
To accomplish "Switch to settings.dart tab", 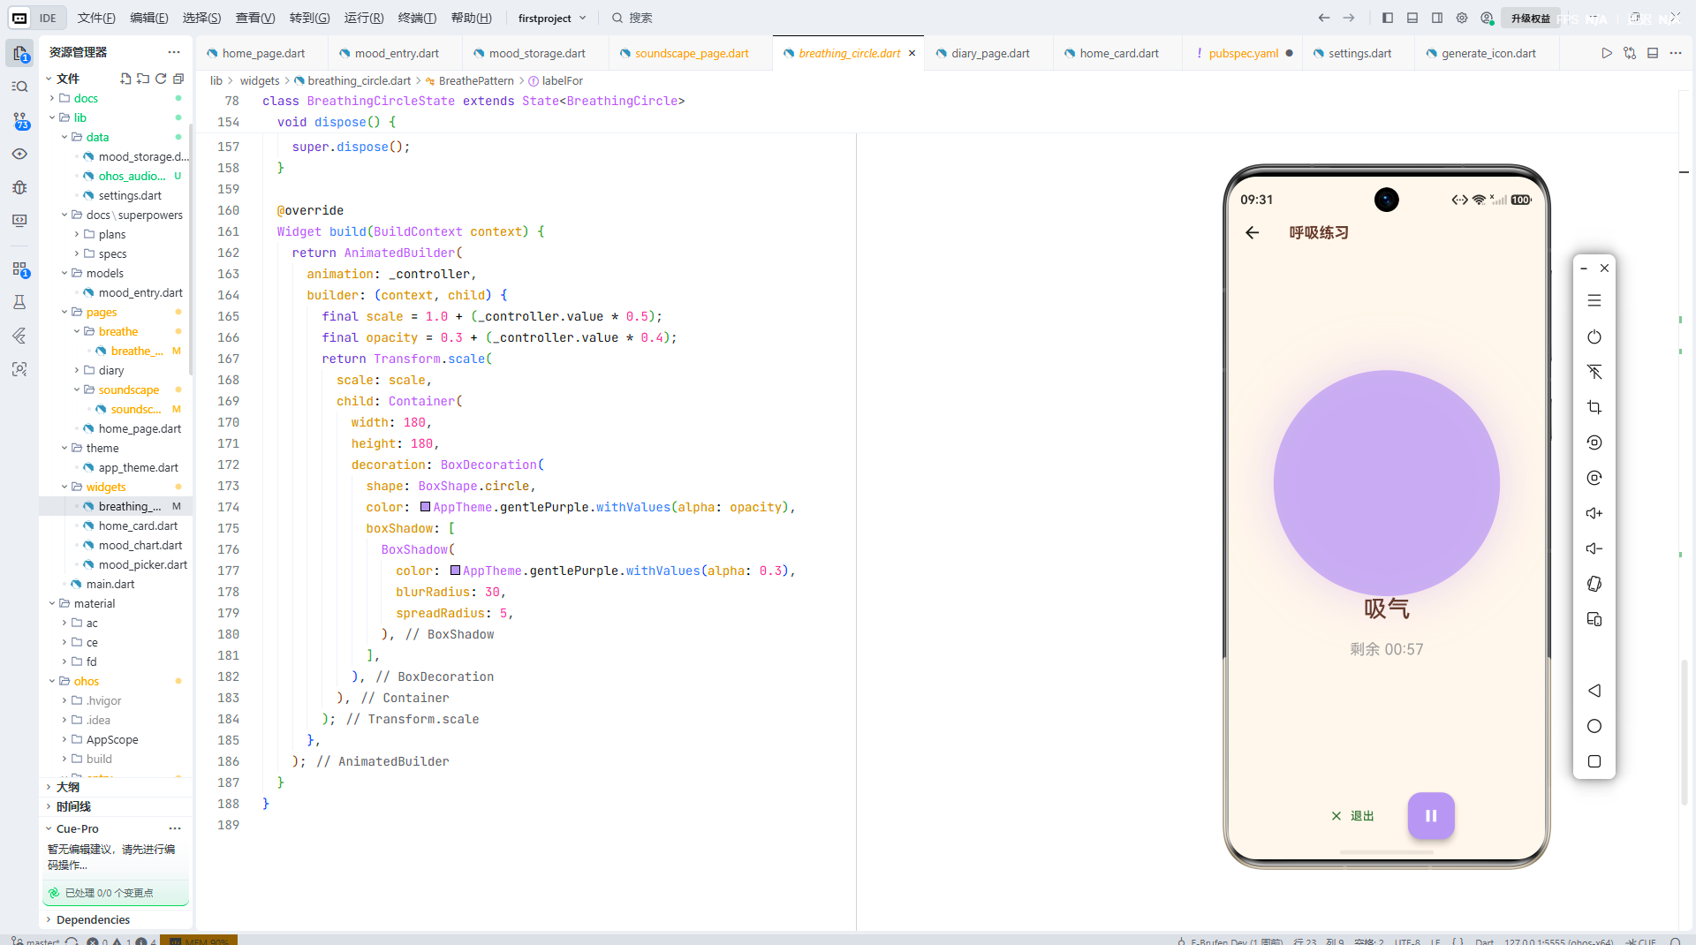I will tap(1359, 53).
